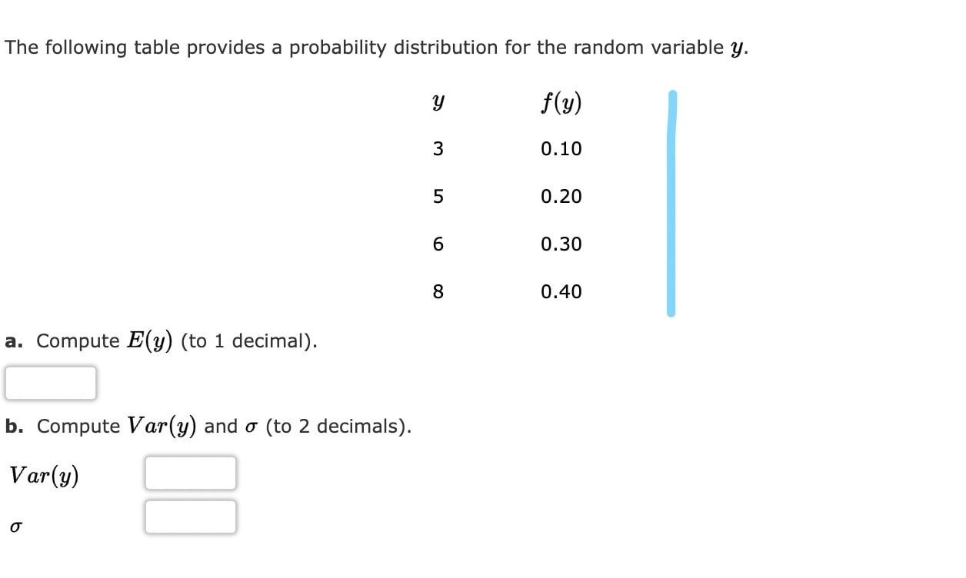
Task: Click the answer box for E(y)
Action: (x=50, y=383)
